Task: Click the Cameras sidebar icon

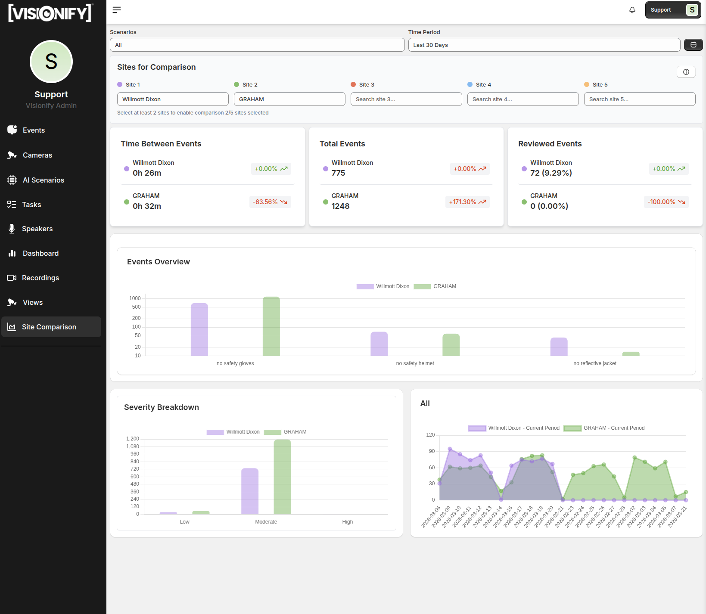Action: [12, 155]
